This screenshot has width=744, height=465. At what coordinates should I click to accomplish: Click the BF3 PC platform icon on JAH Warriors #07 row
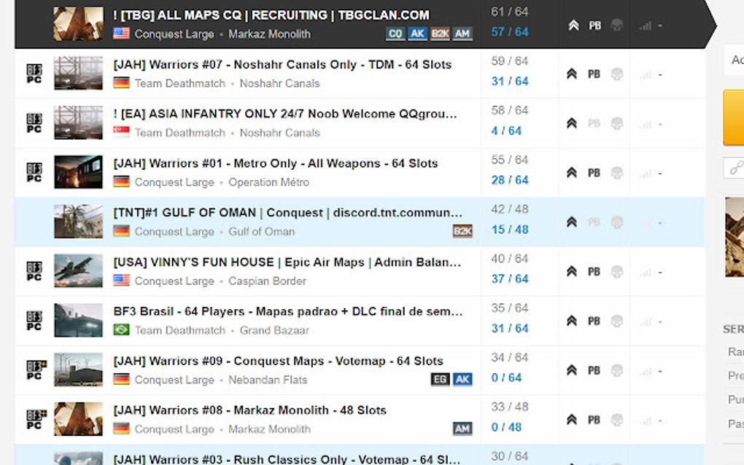pyautogui.click(x=33, y=74)
